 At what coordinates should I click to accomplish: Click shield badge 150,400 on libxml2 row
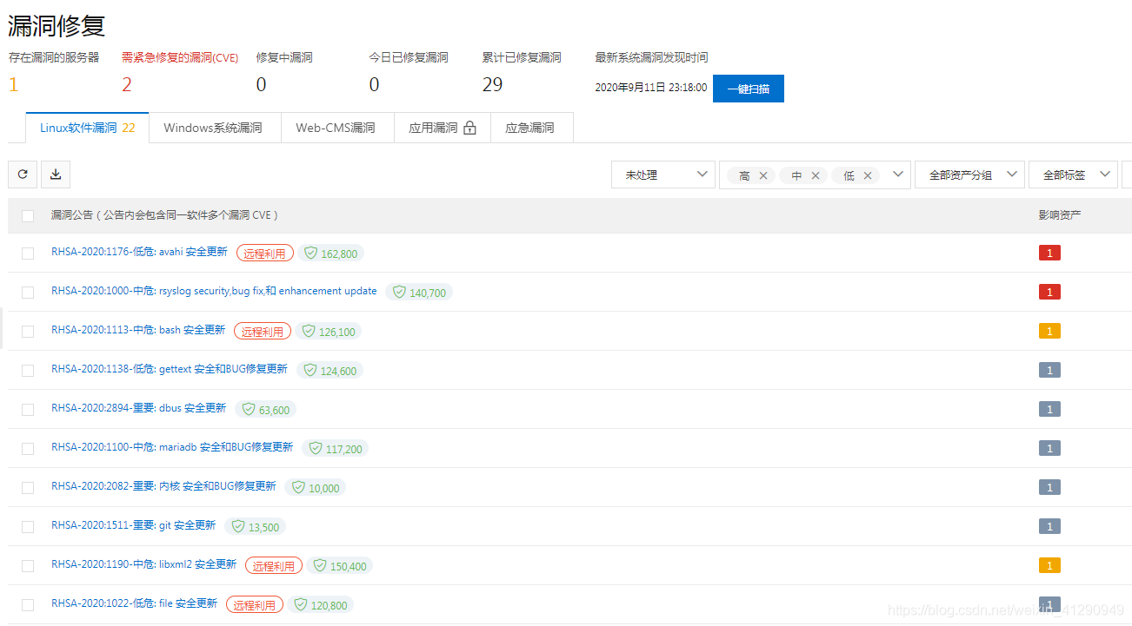pyautogui.click(x=339, y=566)
